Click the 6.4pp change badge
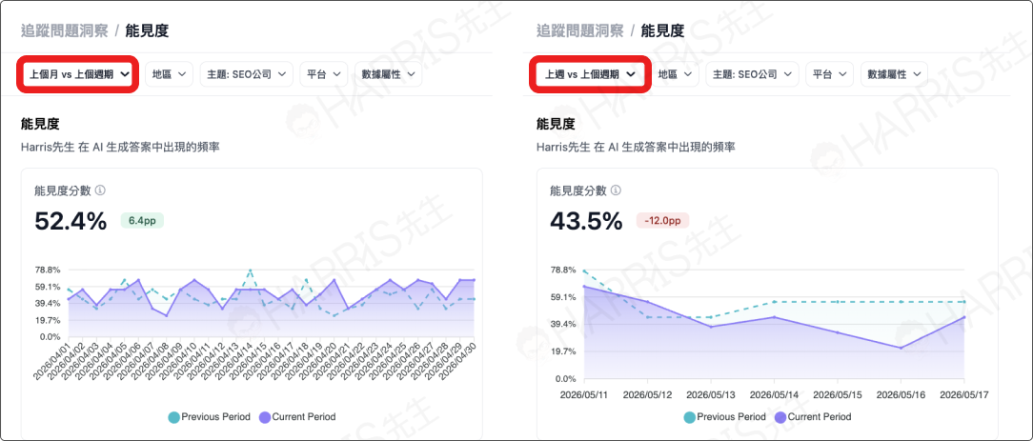The height and width of the screenshot is (441, 1033). (142, 221)
